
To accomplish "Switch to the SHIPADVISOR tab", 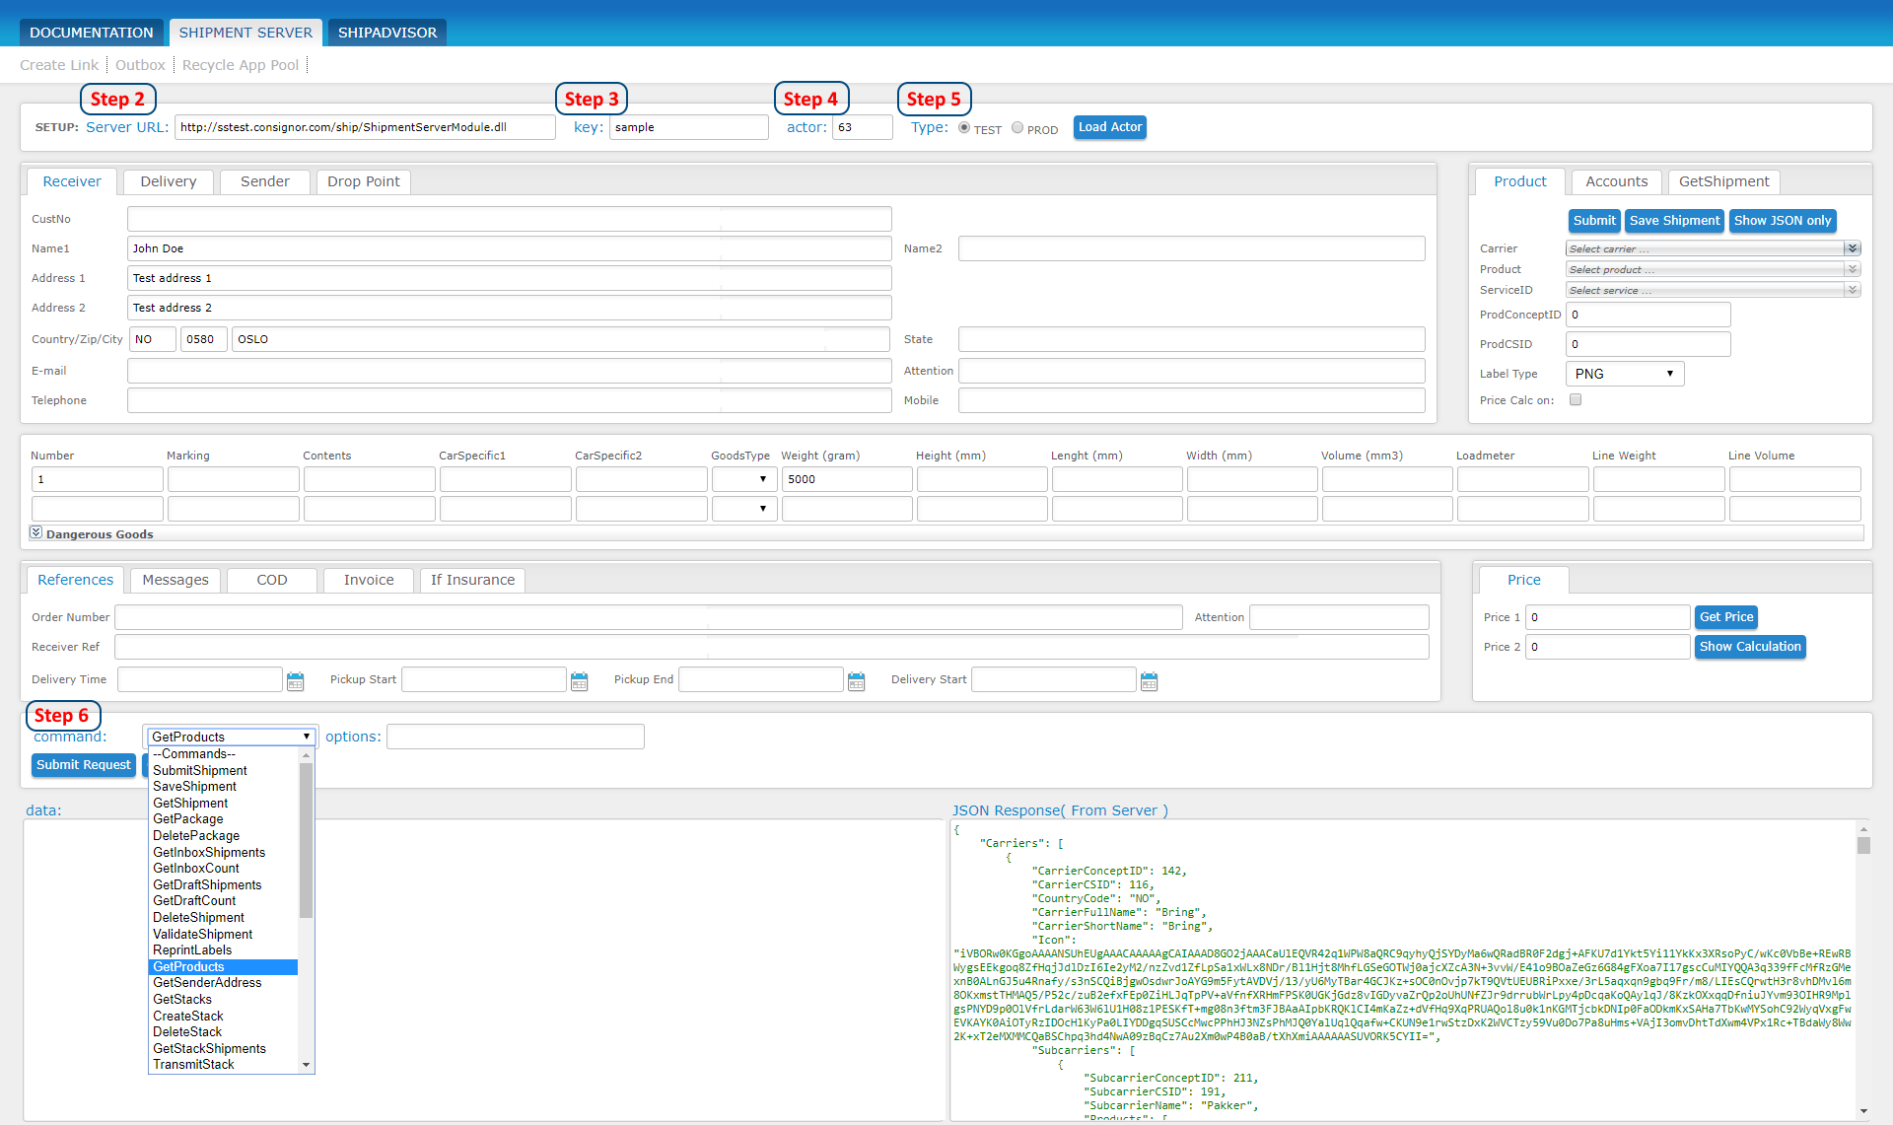I will click(x=387, y=33).
